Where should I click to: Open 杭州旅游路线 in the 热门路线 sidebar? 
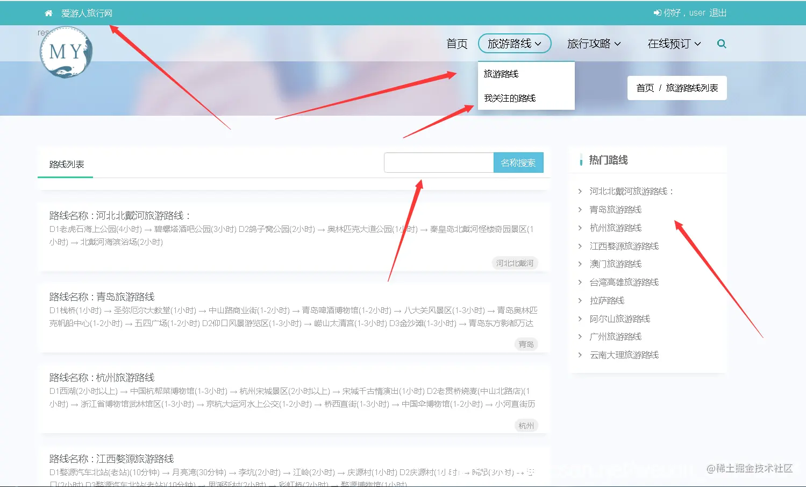click(616, 228)
